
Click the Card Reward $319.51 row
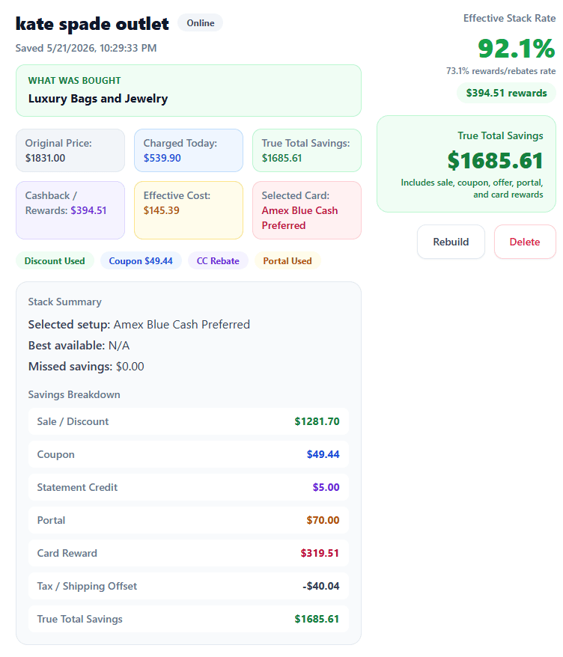tap(189, 553)
